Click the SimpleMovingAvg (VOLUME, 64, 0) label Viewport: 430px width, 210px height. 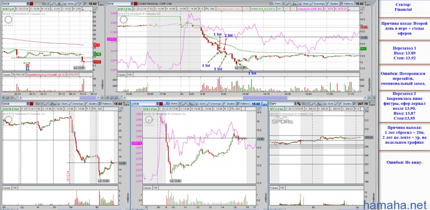(46, 75)
